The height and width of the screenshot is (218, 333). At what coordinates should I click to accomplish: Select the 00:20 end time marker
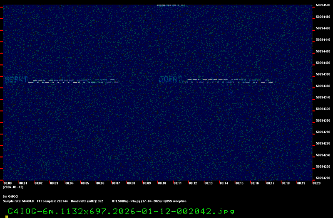click(x=316, y=183)
